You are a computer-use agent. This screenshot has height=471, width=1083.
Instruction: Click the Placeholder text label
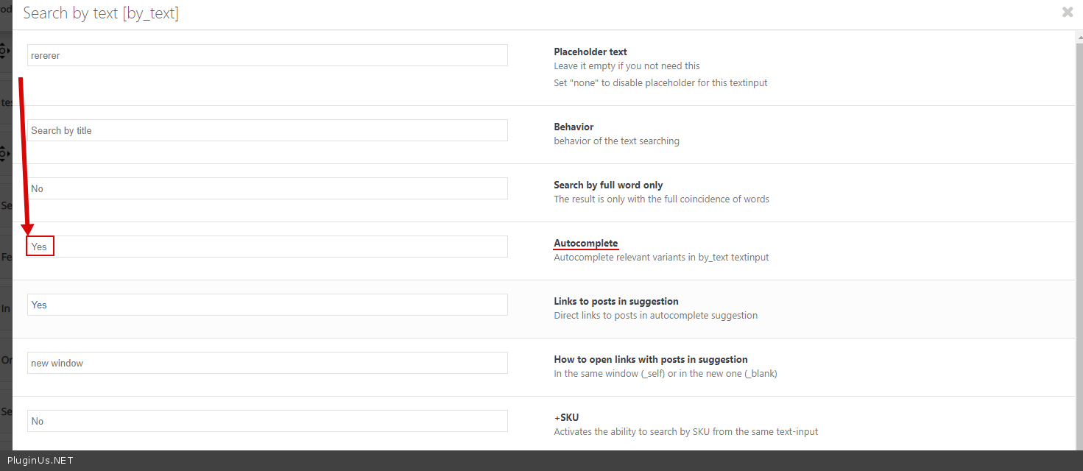[590, 52]
